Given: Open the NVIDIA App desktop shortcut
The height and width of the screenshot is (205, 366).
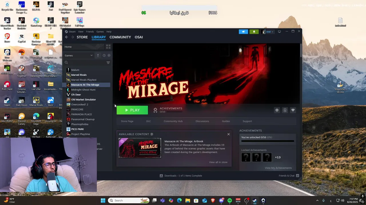Looking at the screenshot, I should [x=7, y=69].
